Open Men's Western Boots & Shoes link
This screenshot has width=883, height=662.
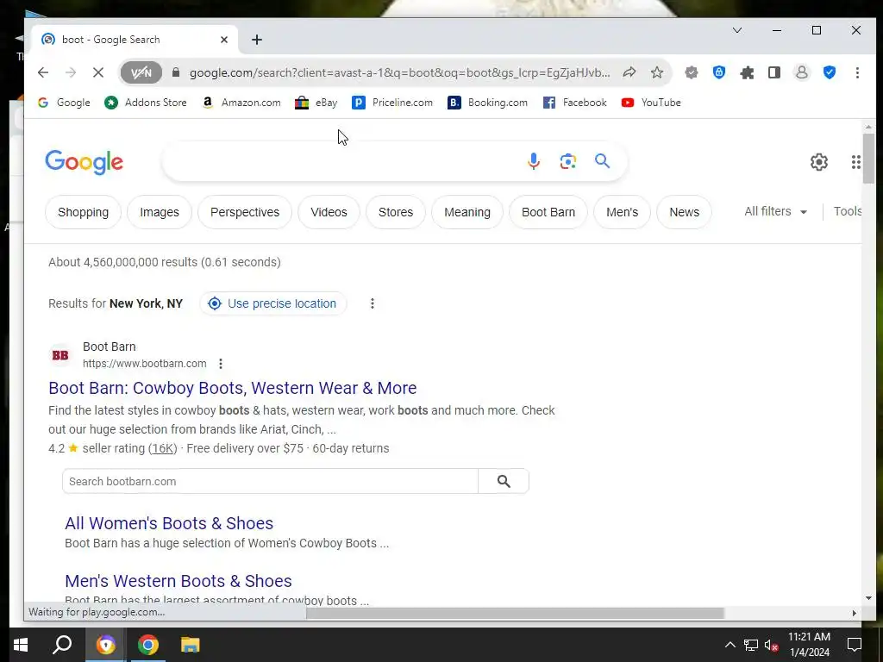coord(178,581)
